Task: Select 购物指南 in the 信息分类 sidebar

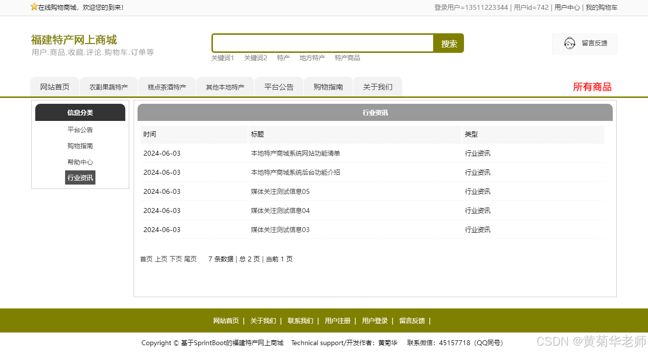Action: (80, 146)
